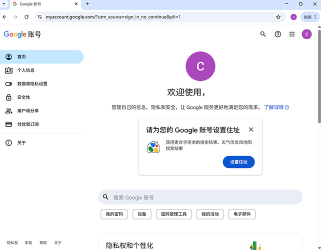Image resolution: width=321 pixels, height=250 pixels.
Task: Open 用户和分享 in the sidebar
Action: point(41,111)
